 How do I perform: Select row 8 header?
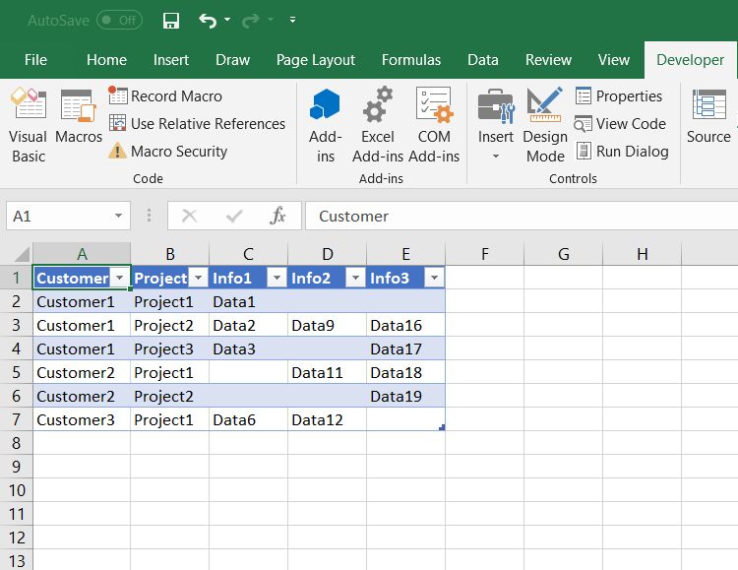tap(16, 443)
